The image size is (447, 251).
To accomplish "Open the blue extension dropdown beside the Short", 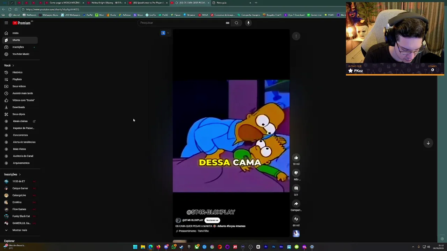I will pos(165,33).
